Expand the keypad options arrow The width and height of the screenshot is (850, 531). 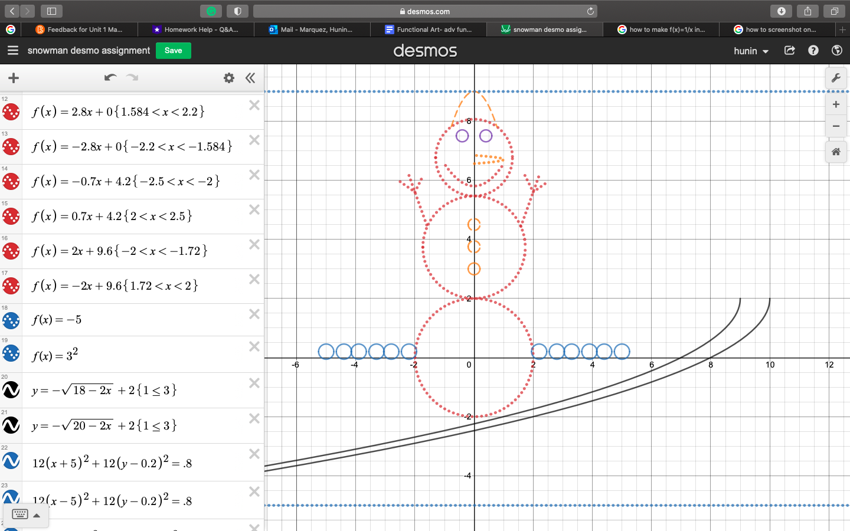pyautogui.click(x=37, y=515)
